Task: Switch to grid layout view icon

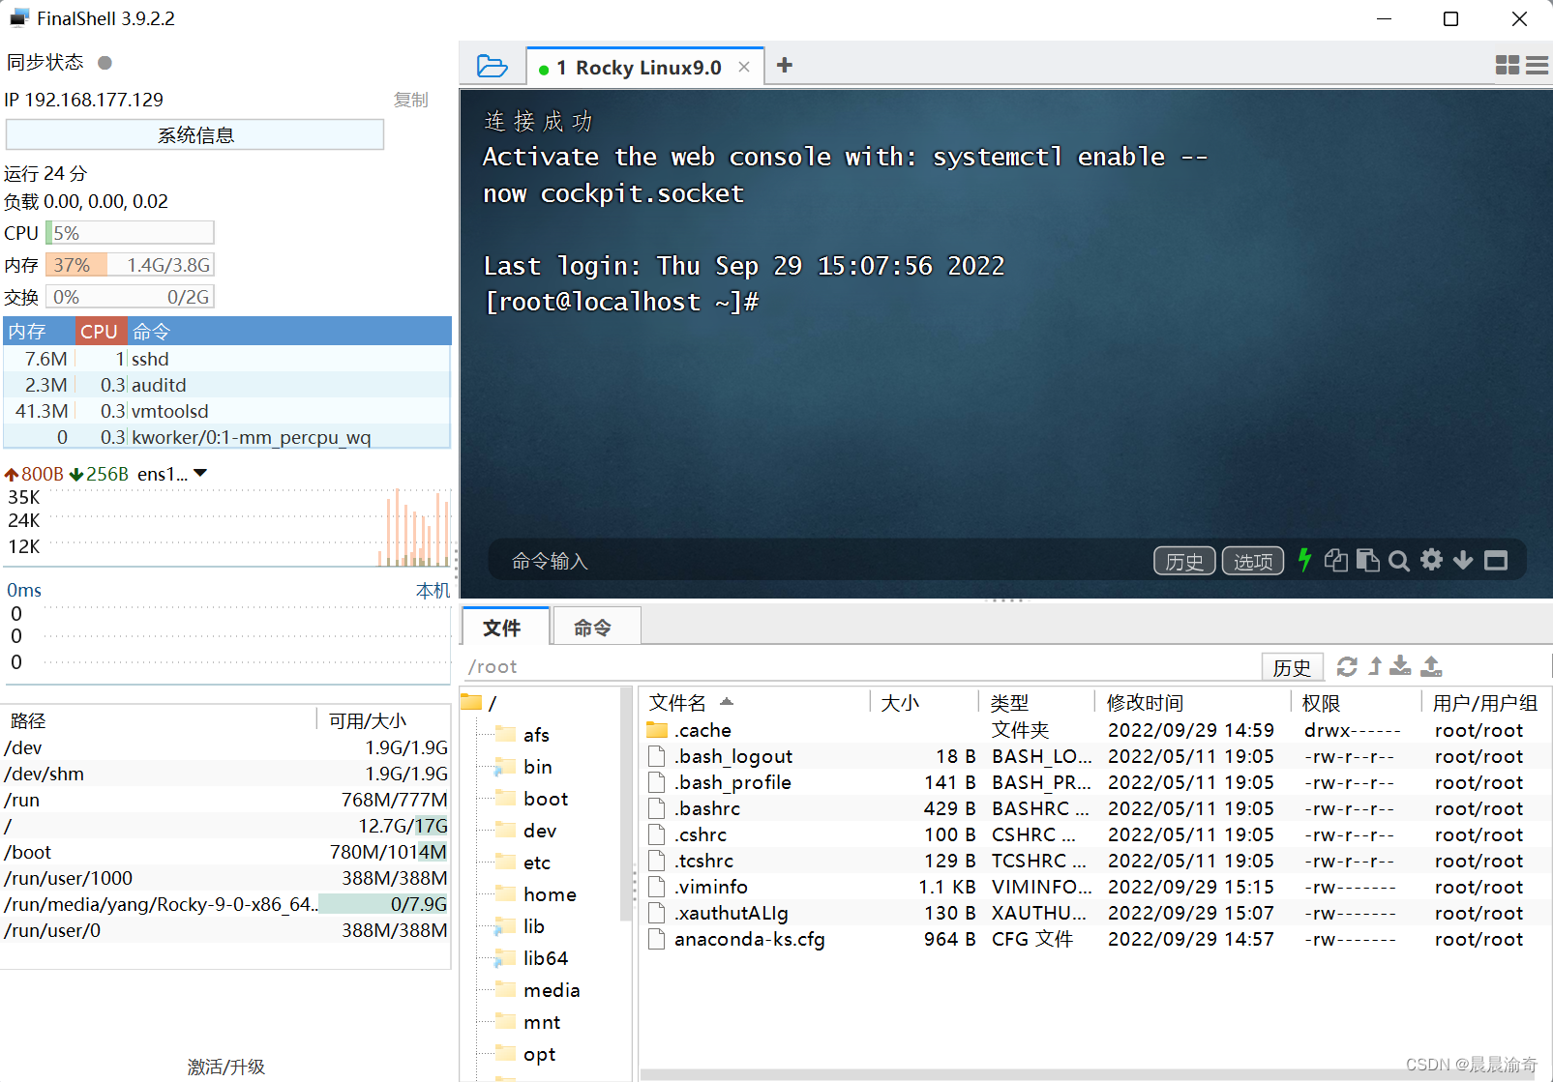Action: pyautogui.click(x=1508, y=65)
